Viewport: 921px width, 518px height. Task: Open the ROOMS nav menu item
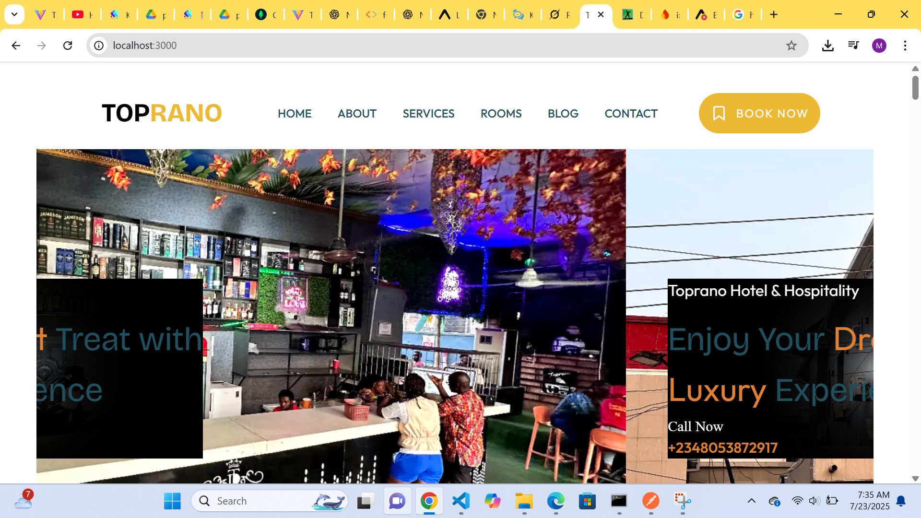(501, 114)
